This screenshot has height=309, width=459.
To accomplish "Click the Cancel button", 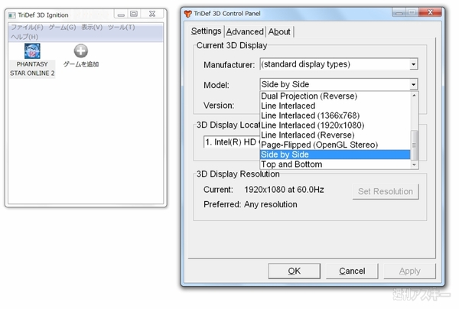I will pos(352,272).
